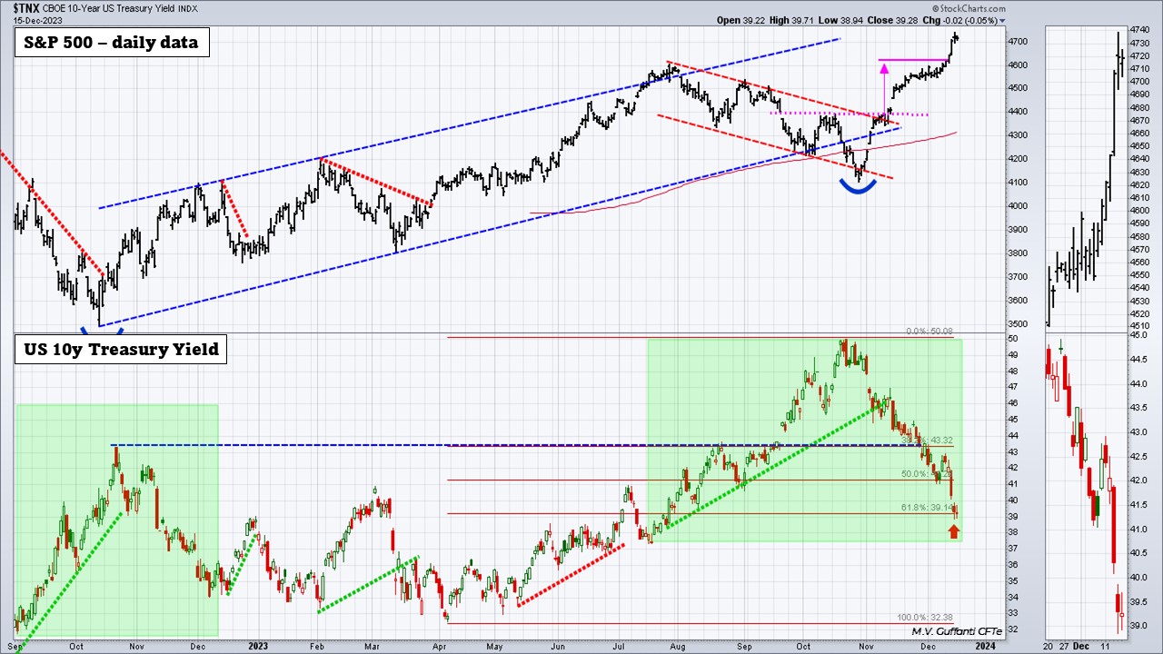The image size is (1163, 654).
Task: Select the 'S&P 500 – daily data' label
Action: 112,42
